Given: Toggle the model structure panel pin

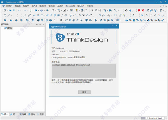Looking at the screenshot, I should point(40,25).
